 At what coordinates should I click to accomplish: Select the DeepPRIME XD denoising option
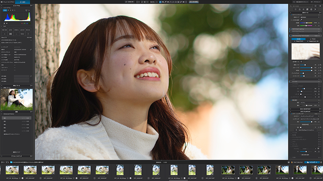(x=313, y=41)
